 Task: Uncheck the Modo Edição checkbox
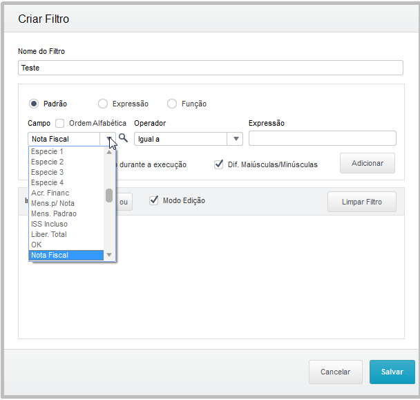pos(154,200)
